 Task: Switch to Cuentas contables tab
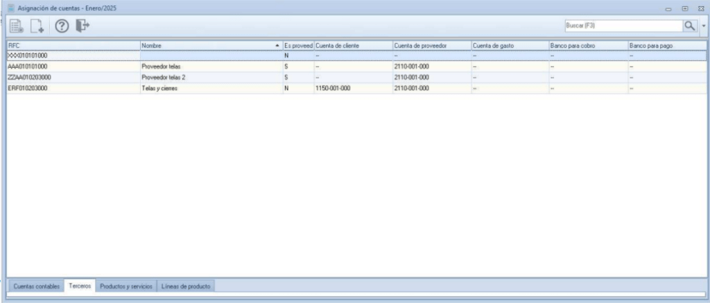36,286
